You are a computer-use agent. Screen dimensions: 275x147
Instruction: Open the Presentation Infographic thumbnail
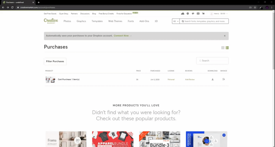[207, 139]
